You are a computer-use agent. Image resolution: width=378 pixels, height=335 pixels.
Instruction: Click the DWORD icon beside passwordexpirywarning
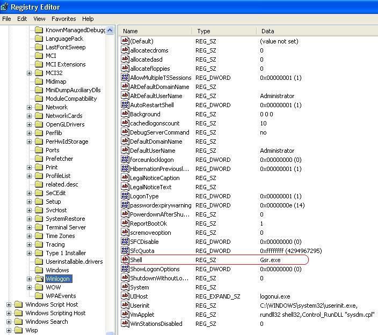(125, 205)
